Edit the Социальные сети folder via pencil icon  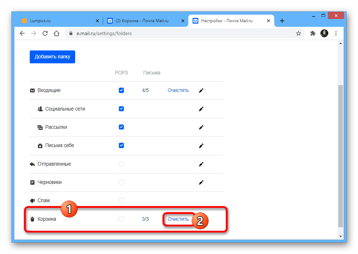click(x=201, y=109)
